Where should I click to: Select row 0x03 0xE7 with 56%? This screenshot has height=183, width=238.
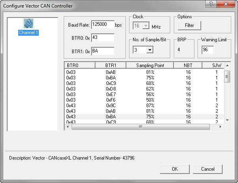144,94
